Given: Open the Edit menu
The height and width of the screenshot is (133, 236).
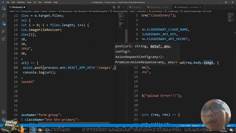Looking at the screenshot, I should pos(13,2).
